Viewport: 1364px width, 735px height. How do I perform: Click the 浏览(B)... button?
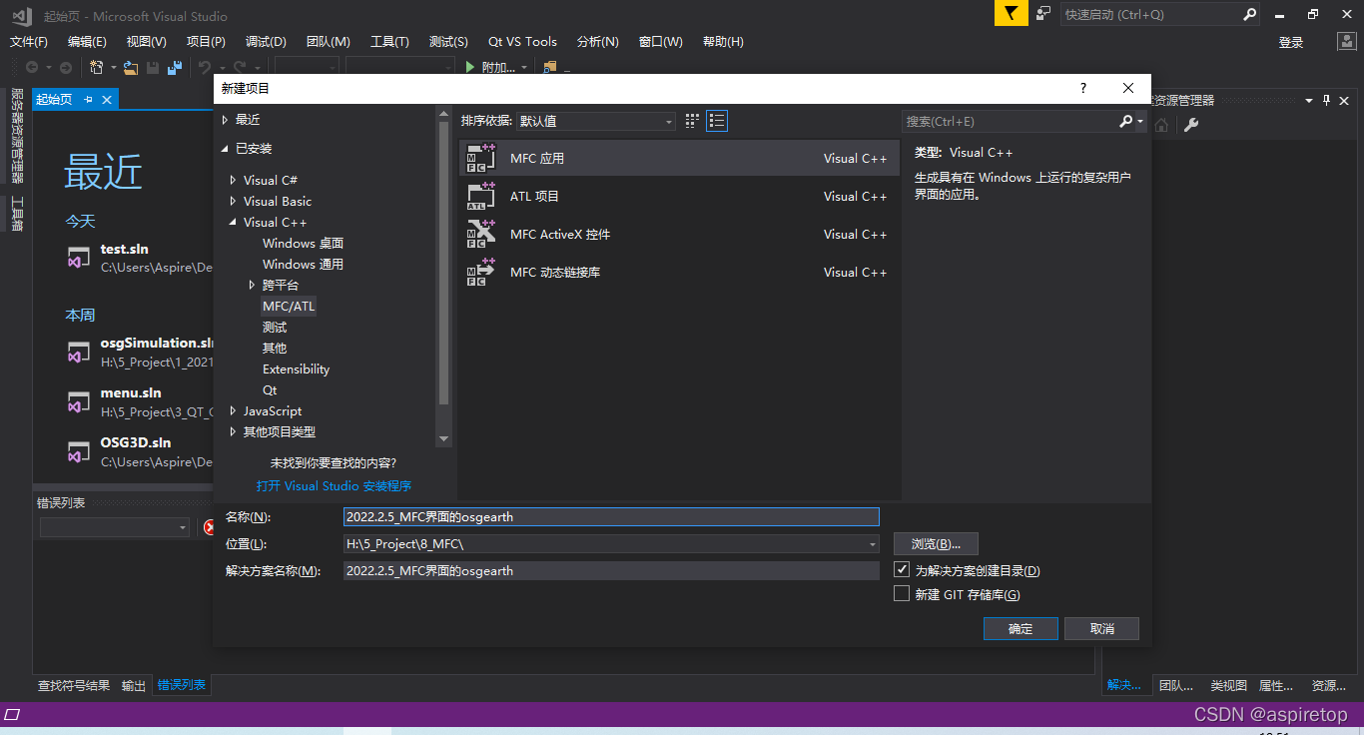tap(936, 544)
